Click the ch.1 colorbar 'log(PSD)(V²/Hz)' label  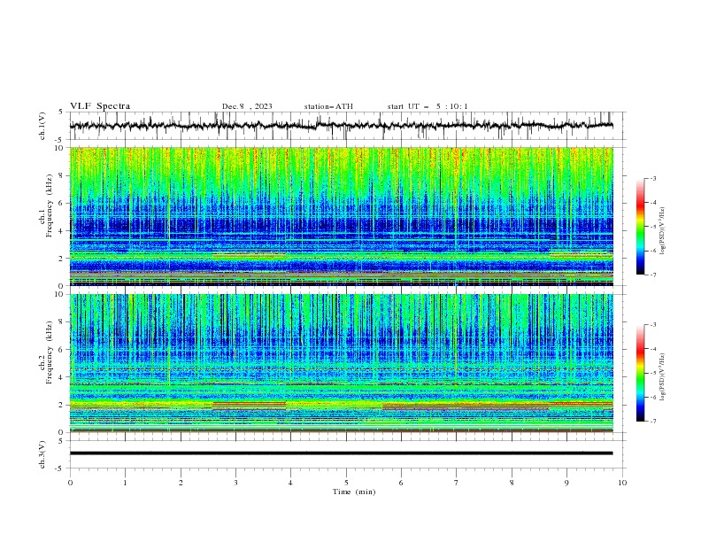[x=662, y=231]
